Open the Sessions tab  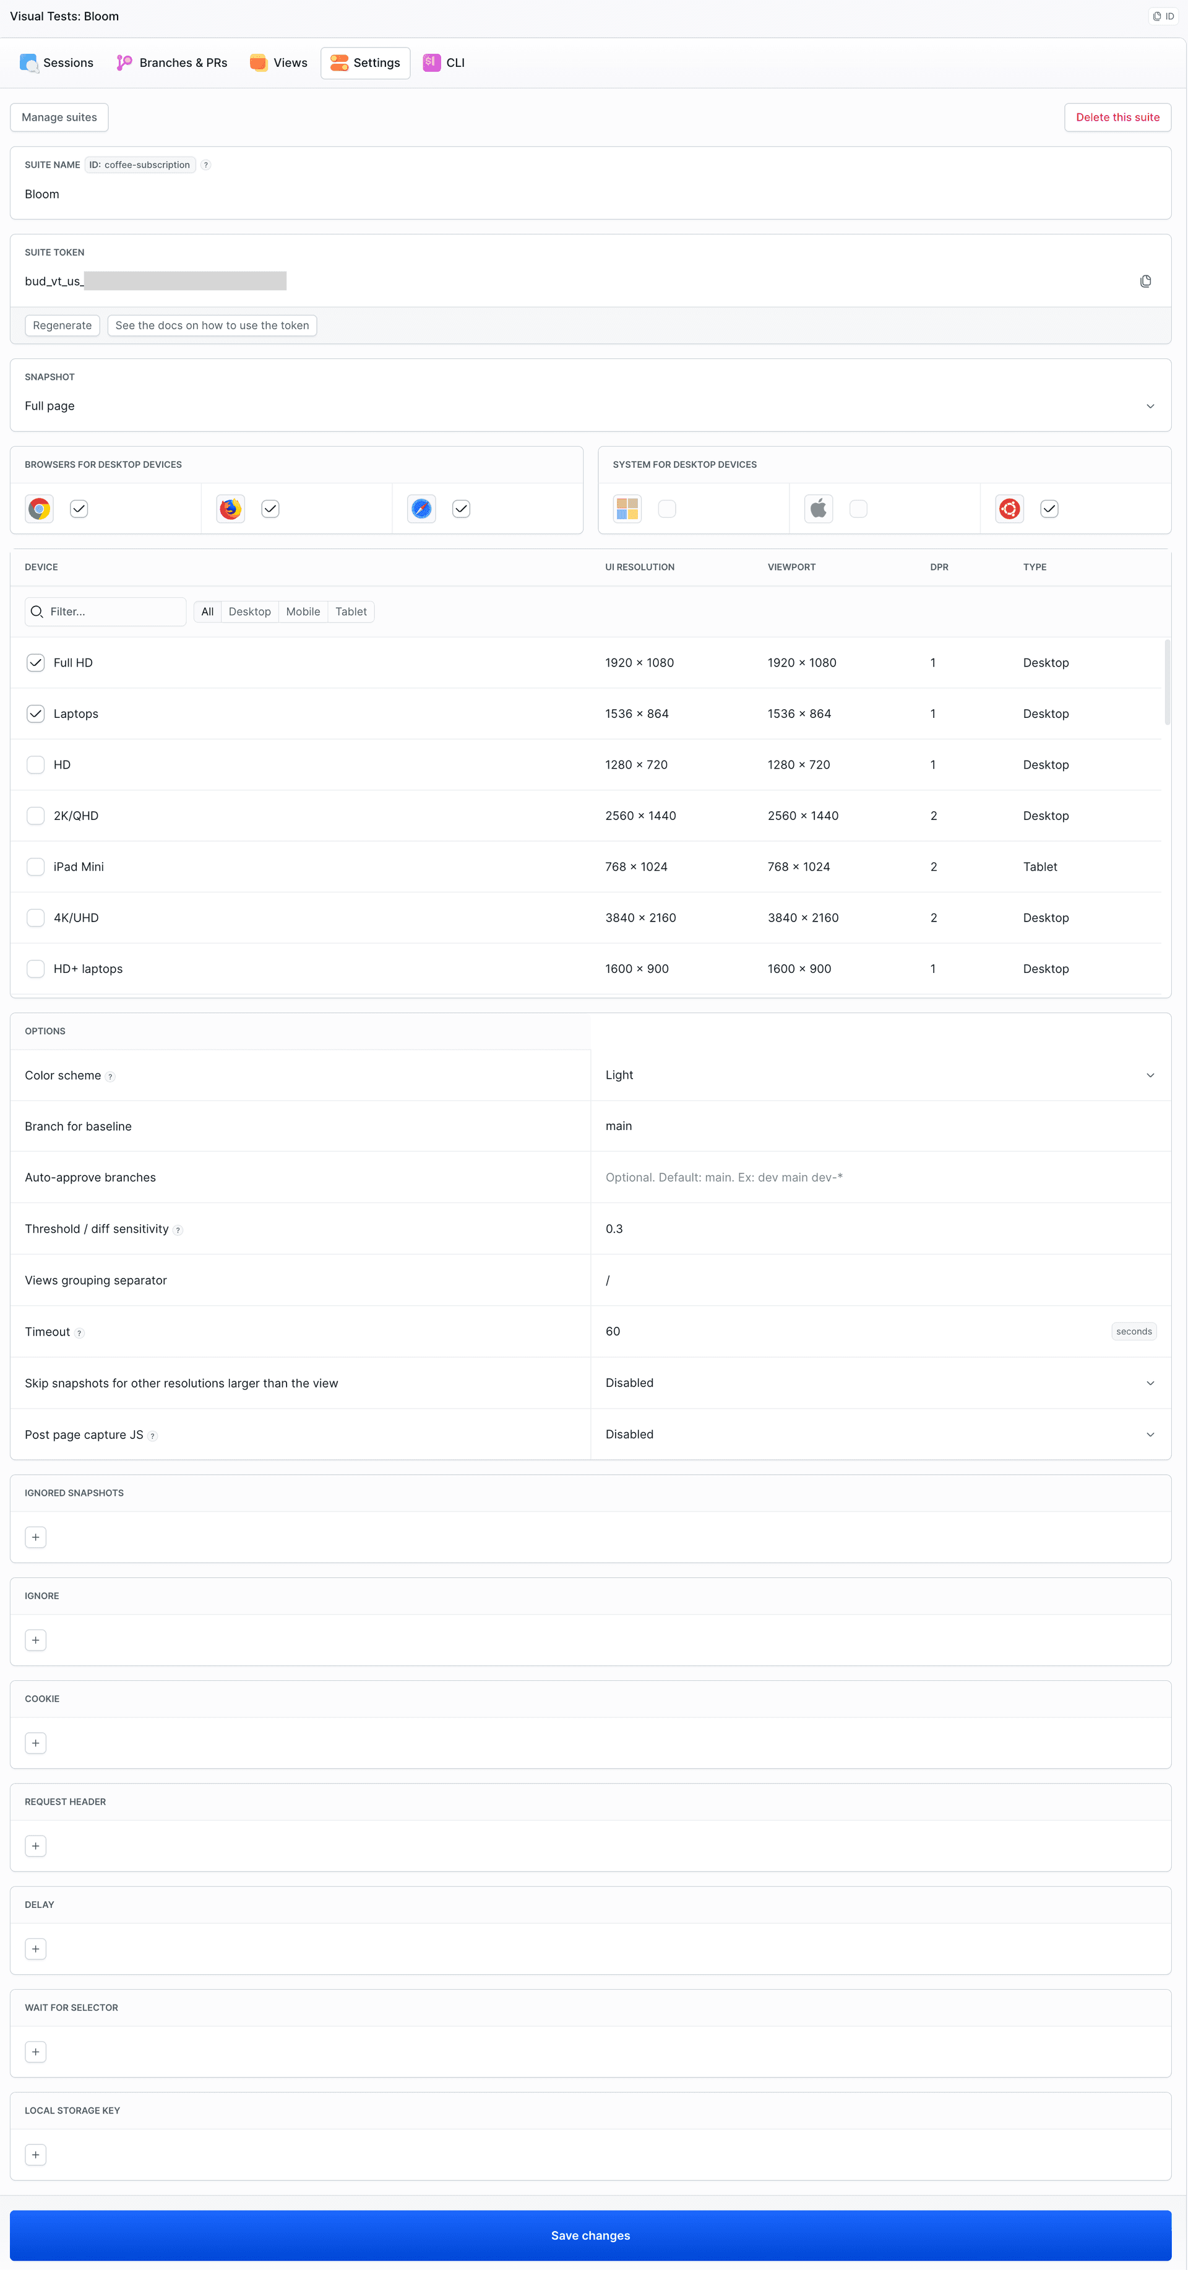tap(58, 63)
